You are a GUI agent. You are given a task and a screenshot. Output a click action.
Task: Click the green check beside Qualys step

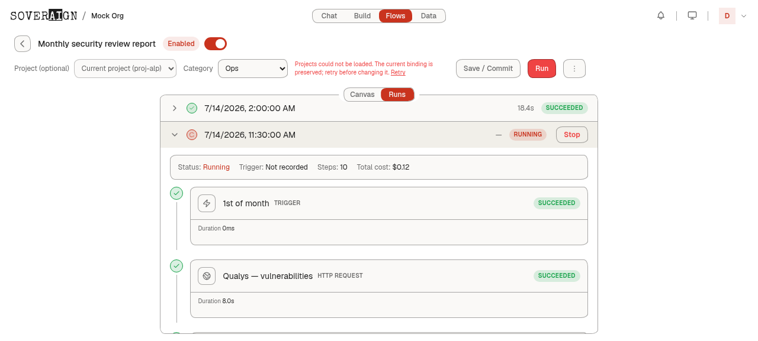point(176,266)
